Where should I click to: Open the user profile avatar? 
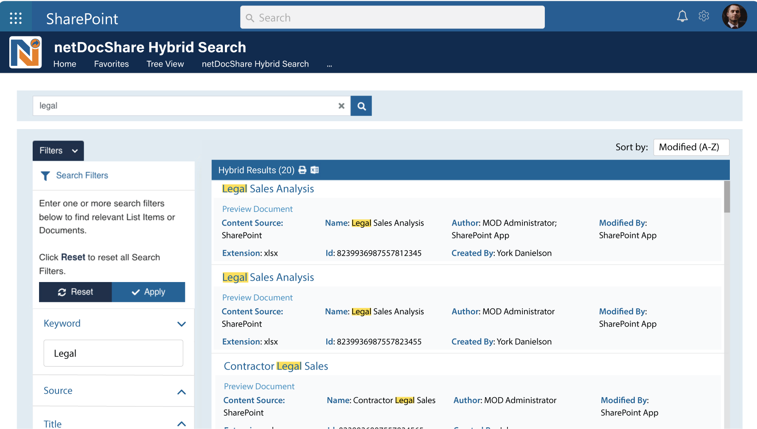point(735,17)
